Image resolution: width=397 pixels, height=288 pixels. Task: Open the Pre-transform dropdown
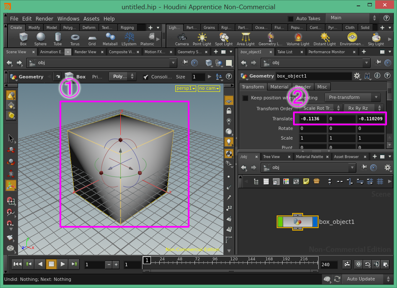pos(353,97)
